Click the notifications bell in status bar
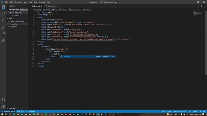 [x=204, y=111]
